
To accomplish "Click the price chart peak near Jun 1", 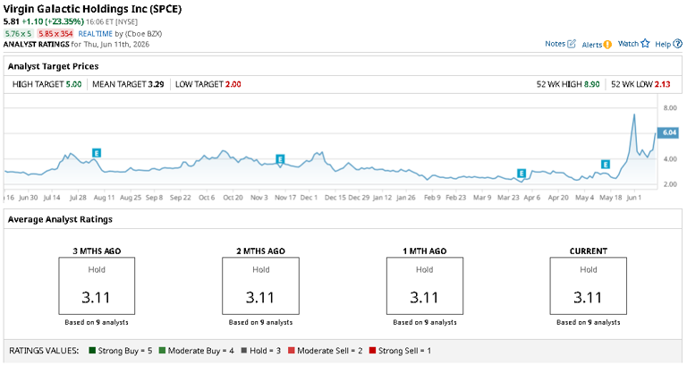I will 634,115.
